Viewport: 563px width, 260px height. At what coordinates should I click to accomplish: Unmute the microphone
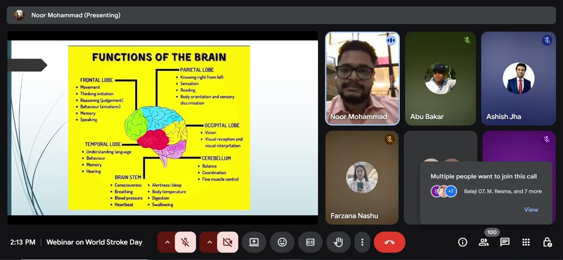click(x=185, y=242)
